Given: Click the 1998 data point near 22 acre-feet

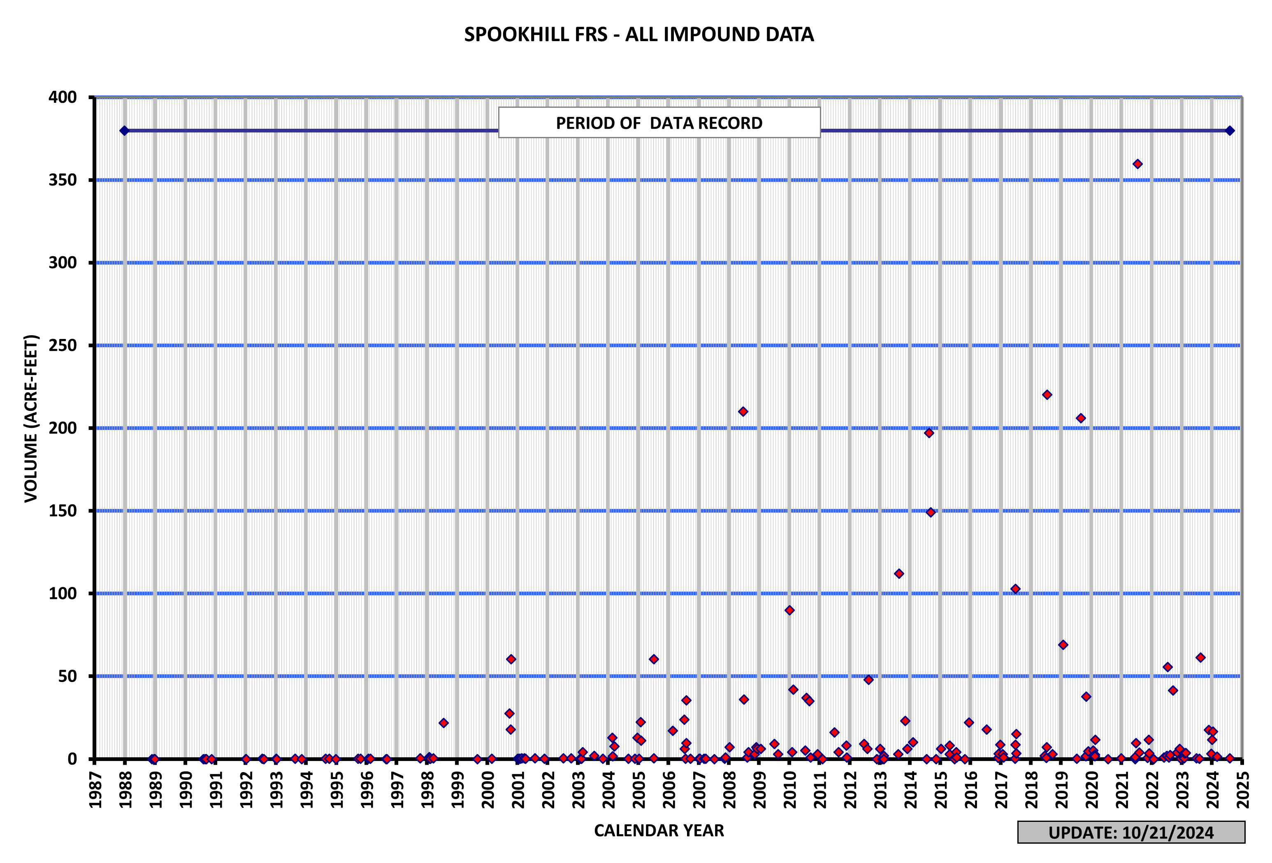Looking at the screenshot, I should (x=443, y=723).
